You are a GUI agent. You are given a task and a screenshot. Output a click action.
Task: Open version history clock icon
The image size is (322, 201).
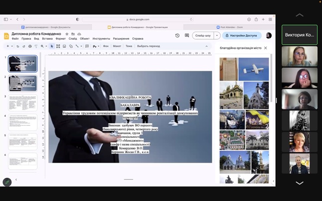pos(177,35)
